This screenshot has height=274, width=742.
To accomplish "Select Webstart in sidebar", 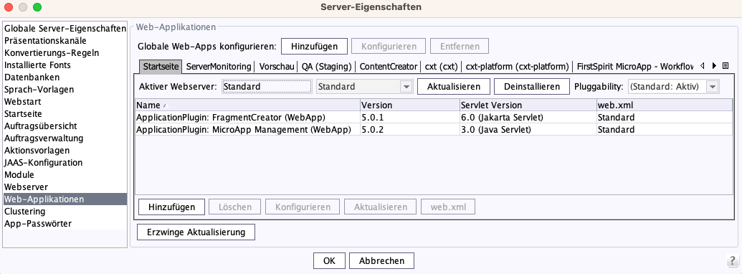I will pyautogui.click(x=65, y=102).
